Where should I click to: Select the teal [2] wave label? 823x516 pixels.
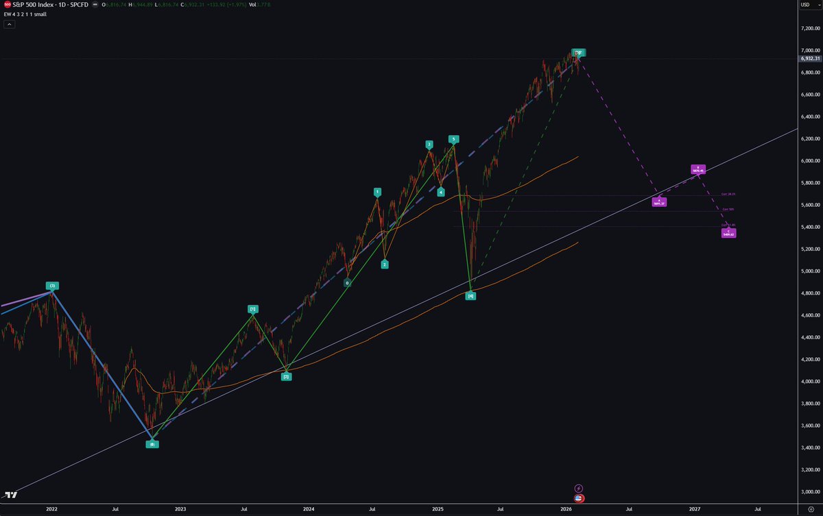(x=286, y=376)
